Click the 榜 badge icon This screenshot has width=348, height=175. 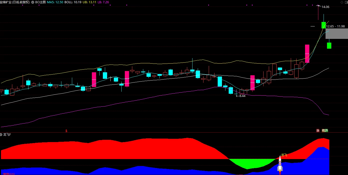[x=323, y=130]
